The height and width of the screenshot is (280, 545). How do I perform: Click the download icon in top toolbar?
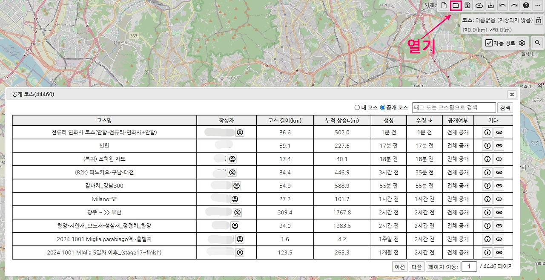(491, 6)
